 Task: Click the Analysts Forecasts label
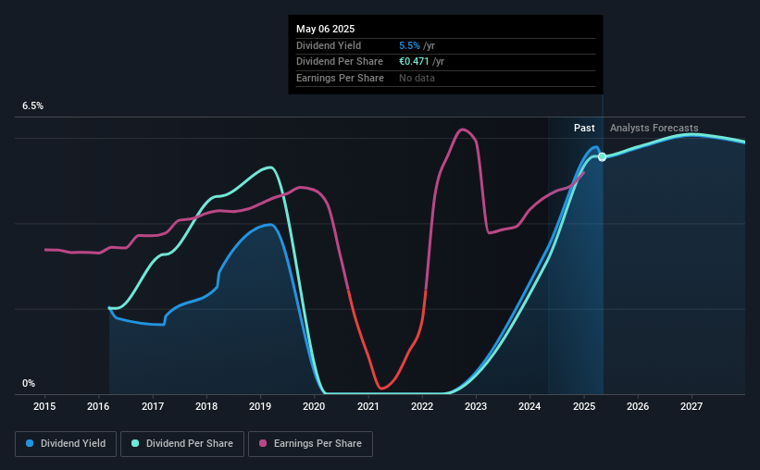tap(654, 128)
